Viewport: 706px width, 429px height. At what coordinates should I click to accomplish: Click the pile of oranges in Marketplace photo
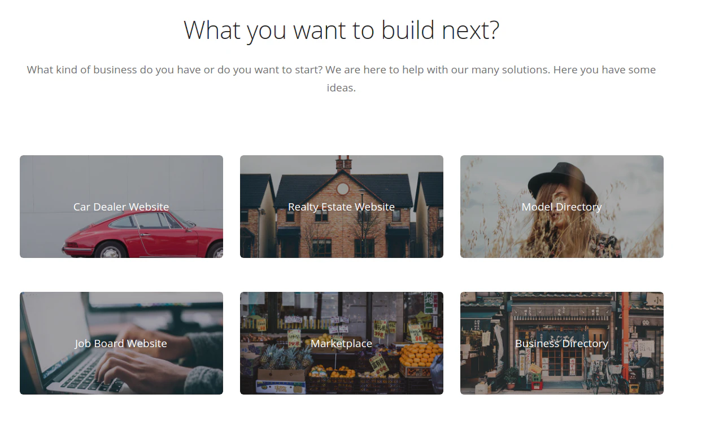pos(421,356)
